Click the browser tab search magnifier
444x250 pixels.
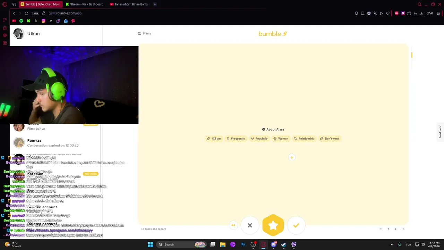(419, 5)
